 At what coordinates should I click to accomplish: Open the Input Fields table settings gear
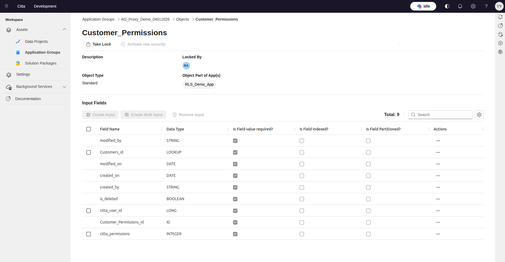[479, 115]
